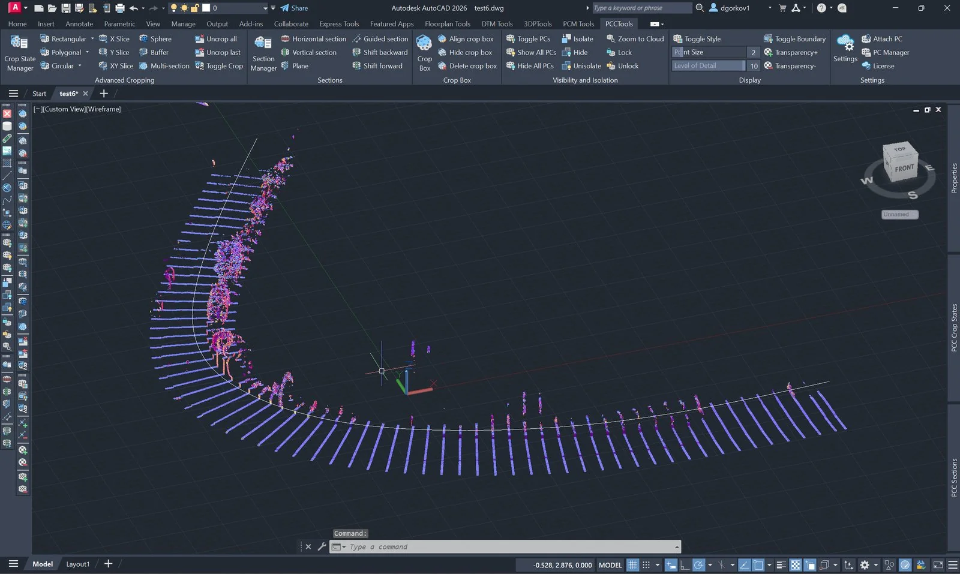Click the Isolate button
Image resolution: width=960 pixels, height=574 pixels.
(x=577, y=39)
